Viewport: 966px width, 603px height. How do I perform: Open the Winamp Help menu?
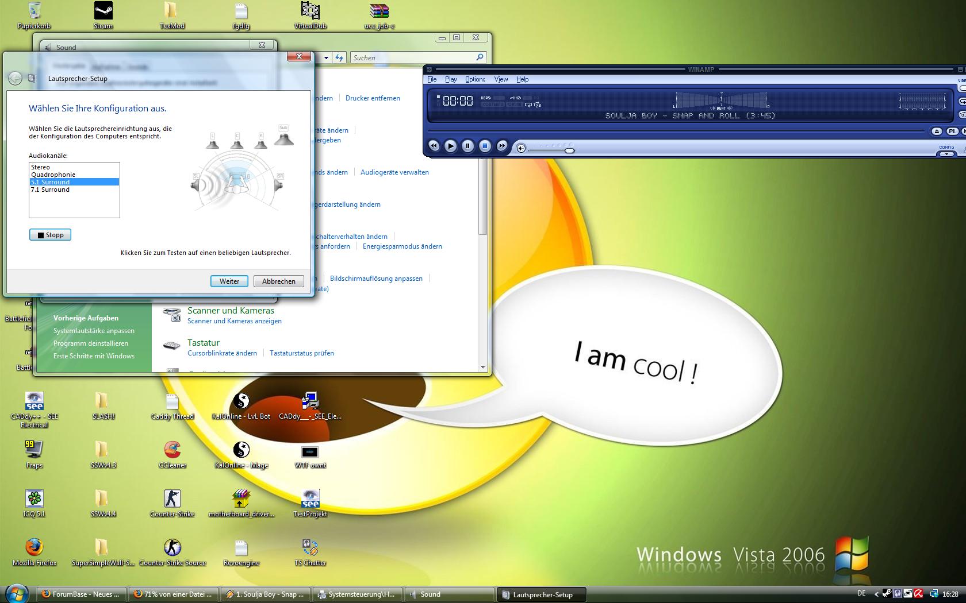522,79
